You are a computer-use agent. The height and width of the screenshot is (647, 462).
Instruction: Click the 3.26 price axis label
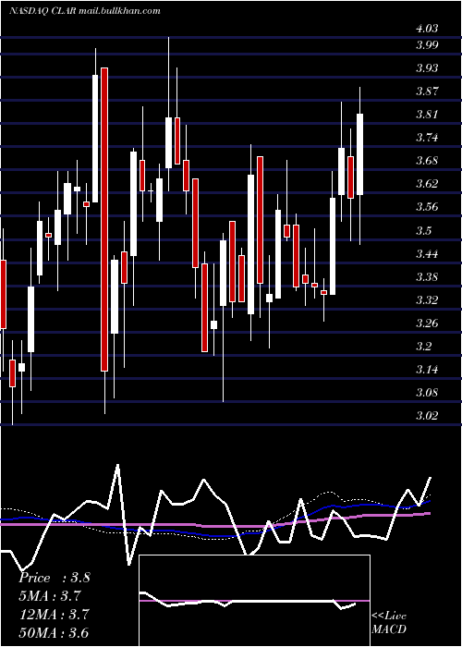(427, 323)
